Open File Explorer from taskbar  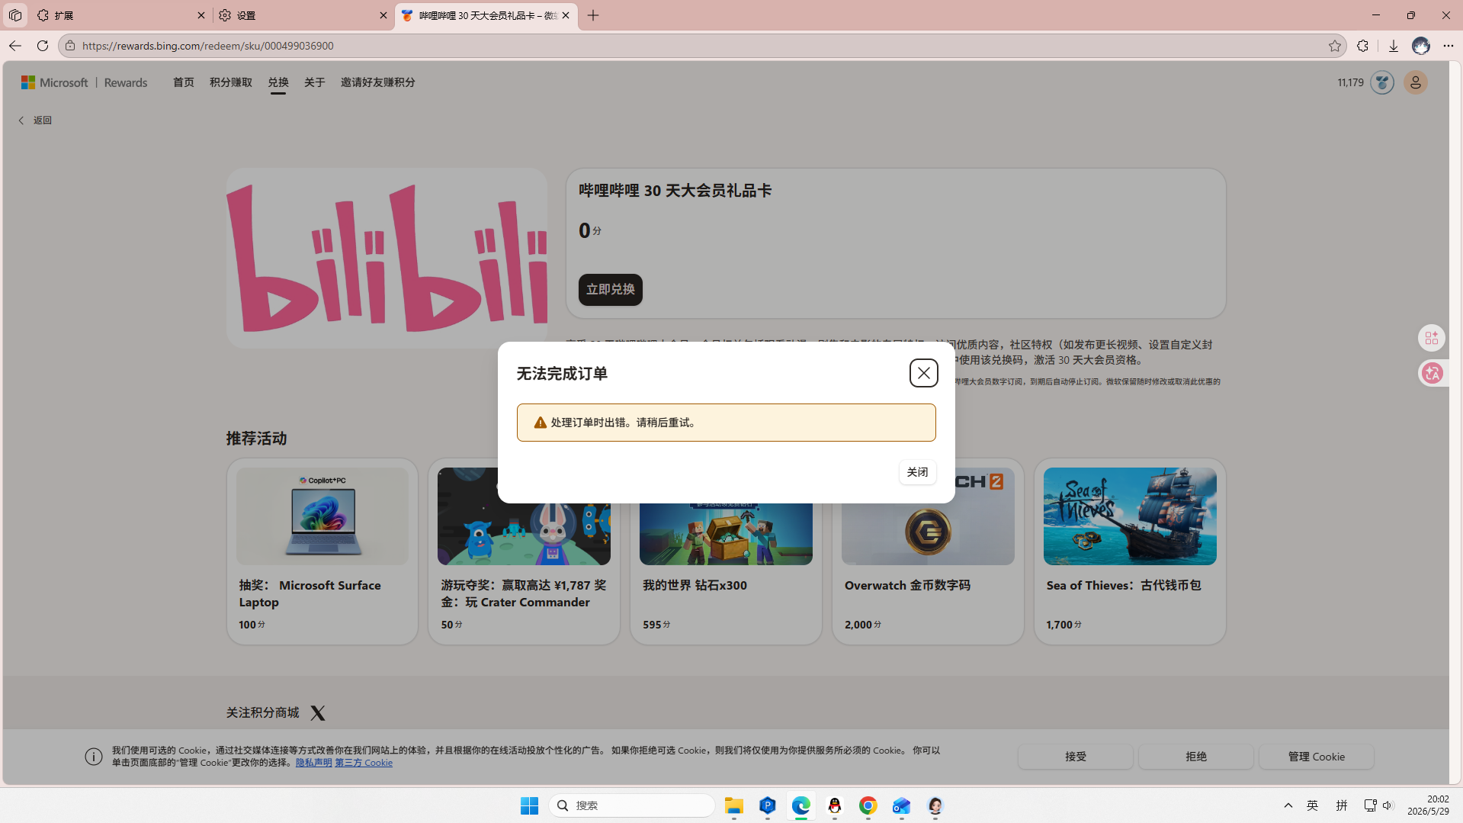pos(734,805)
